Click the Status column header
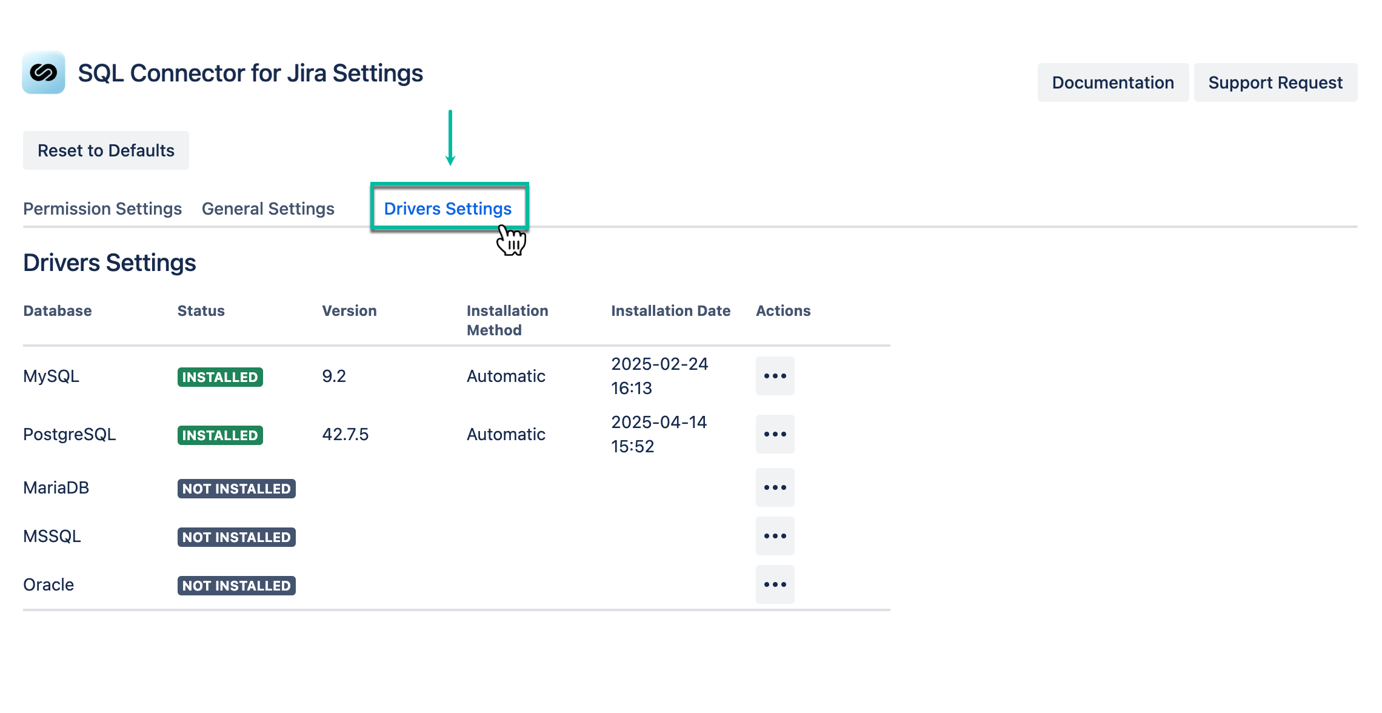The width and height of the screenshot is (1382, 713). click(x=201, y=310)
